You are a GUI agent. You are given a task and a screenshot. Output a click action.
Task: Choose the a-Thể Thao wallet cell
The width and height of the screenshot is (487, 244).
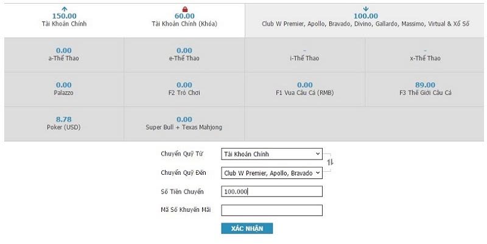[64, 55]
